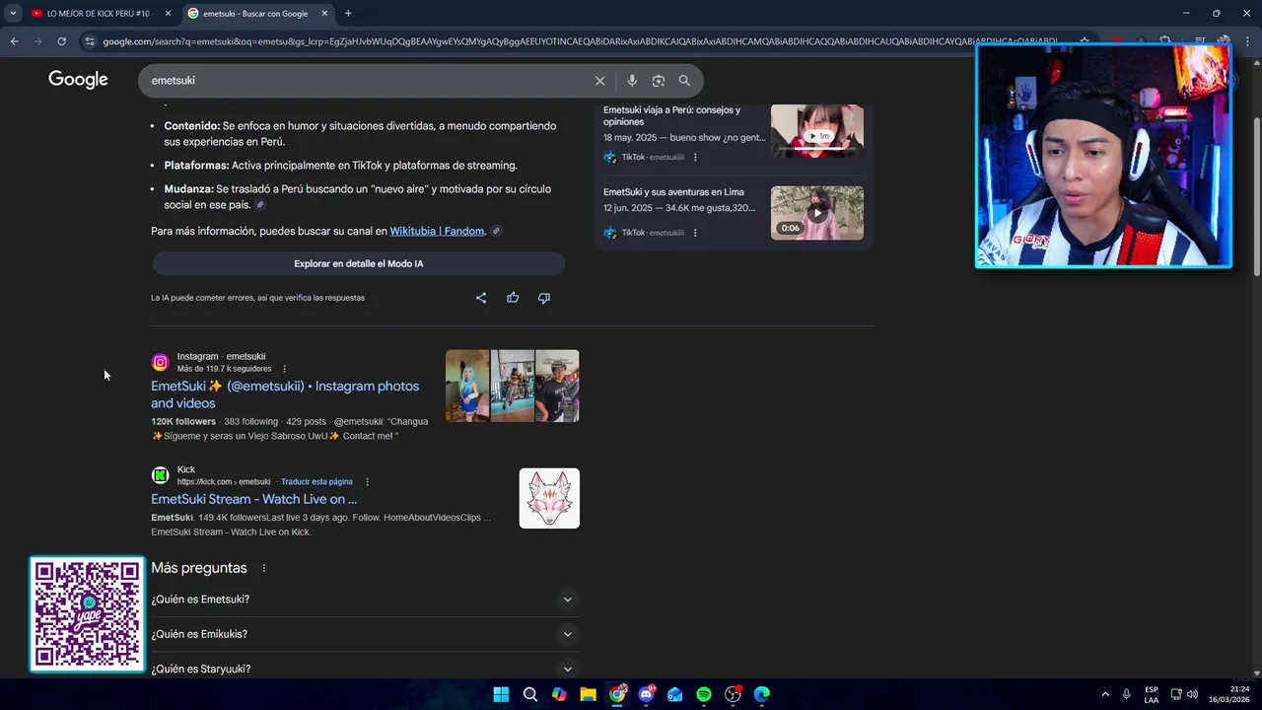This screenshot has height=710, width=1262.
Task: Open Windows Start menu
Action: pyautogui.click(x=501, y=694)
